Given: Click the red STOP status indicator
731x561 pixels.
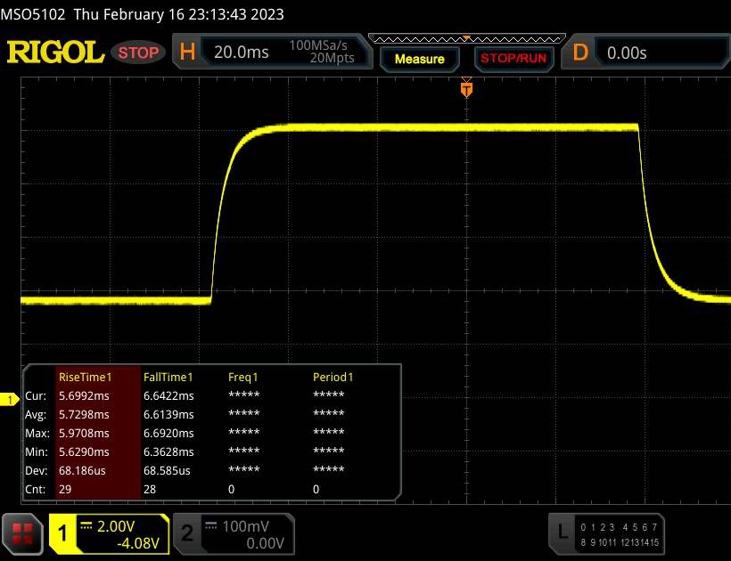Looking at the screenshot, I should pyautogui.click(x=140, y=53).
